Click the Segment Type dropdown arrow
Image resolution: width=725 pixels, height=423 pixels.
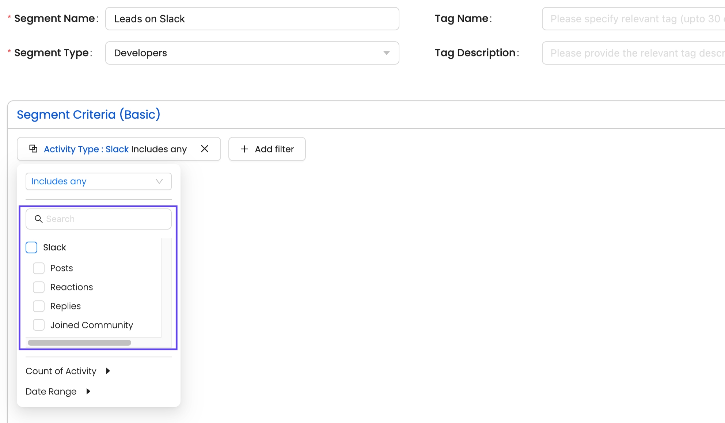pos(386,53)
